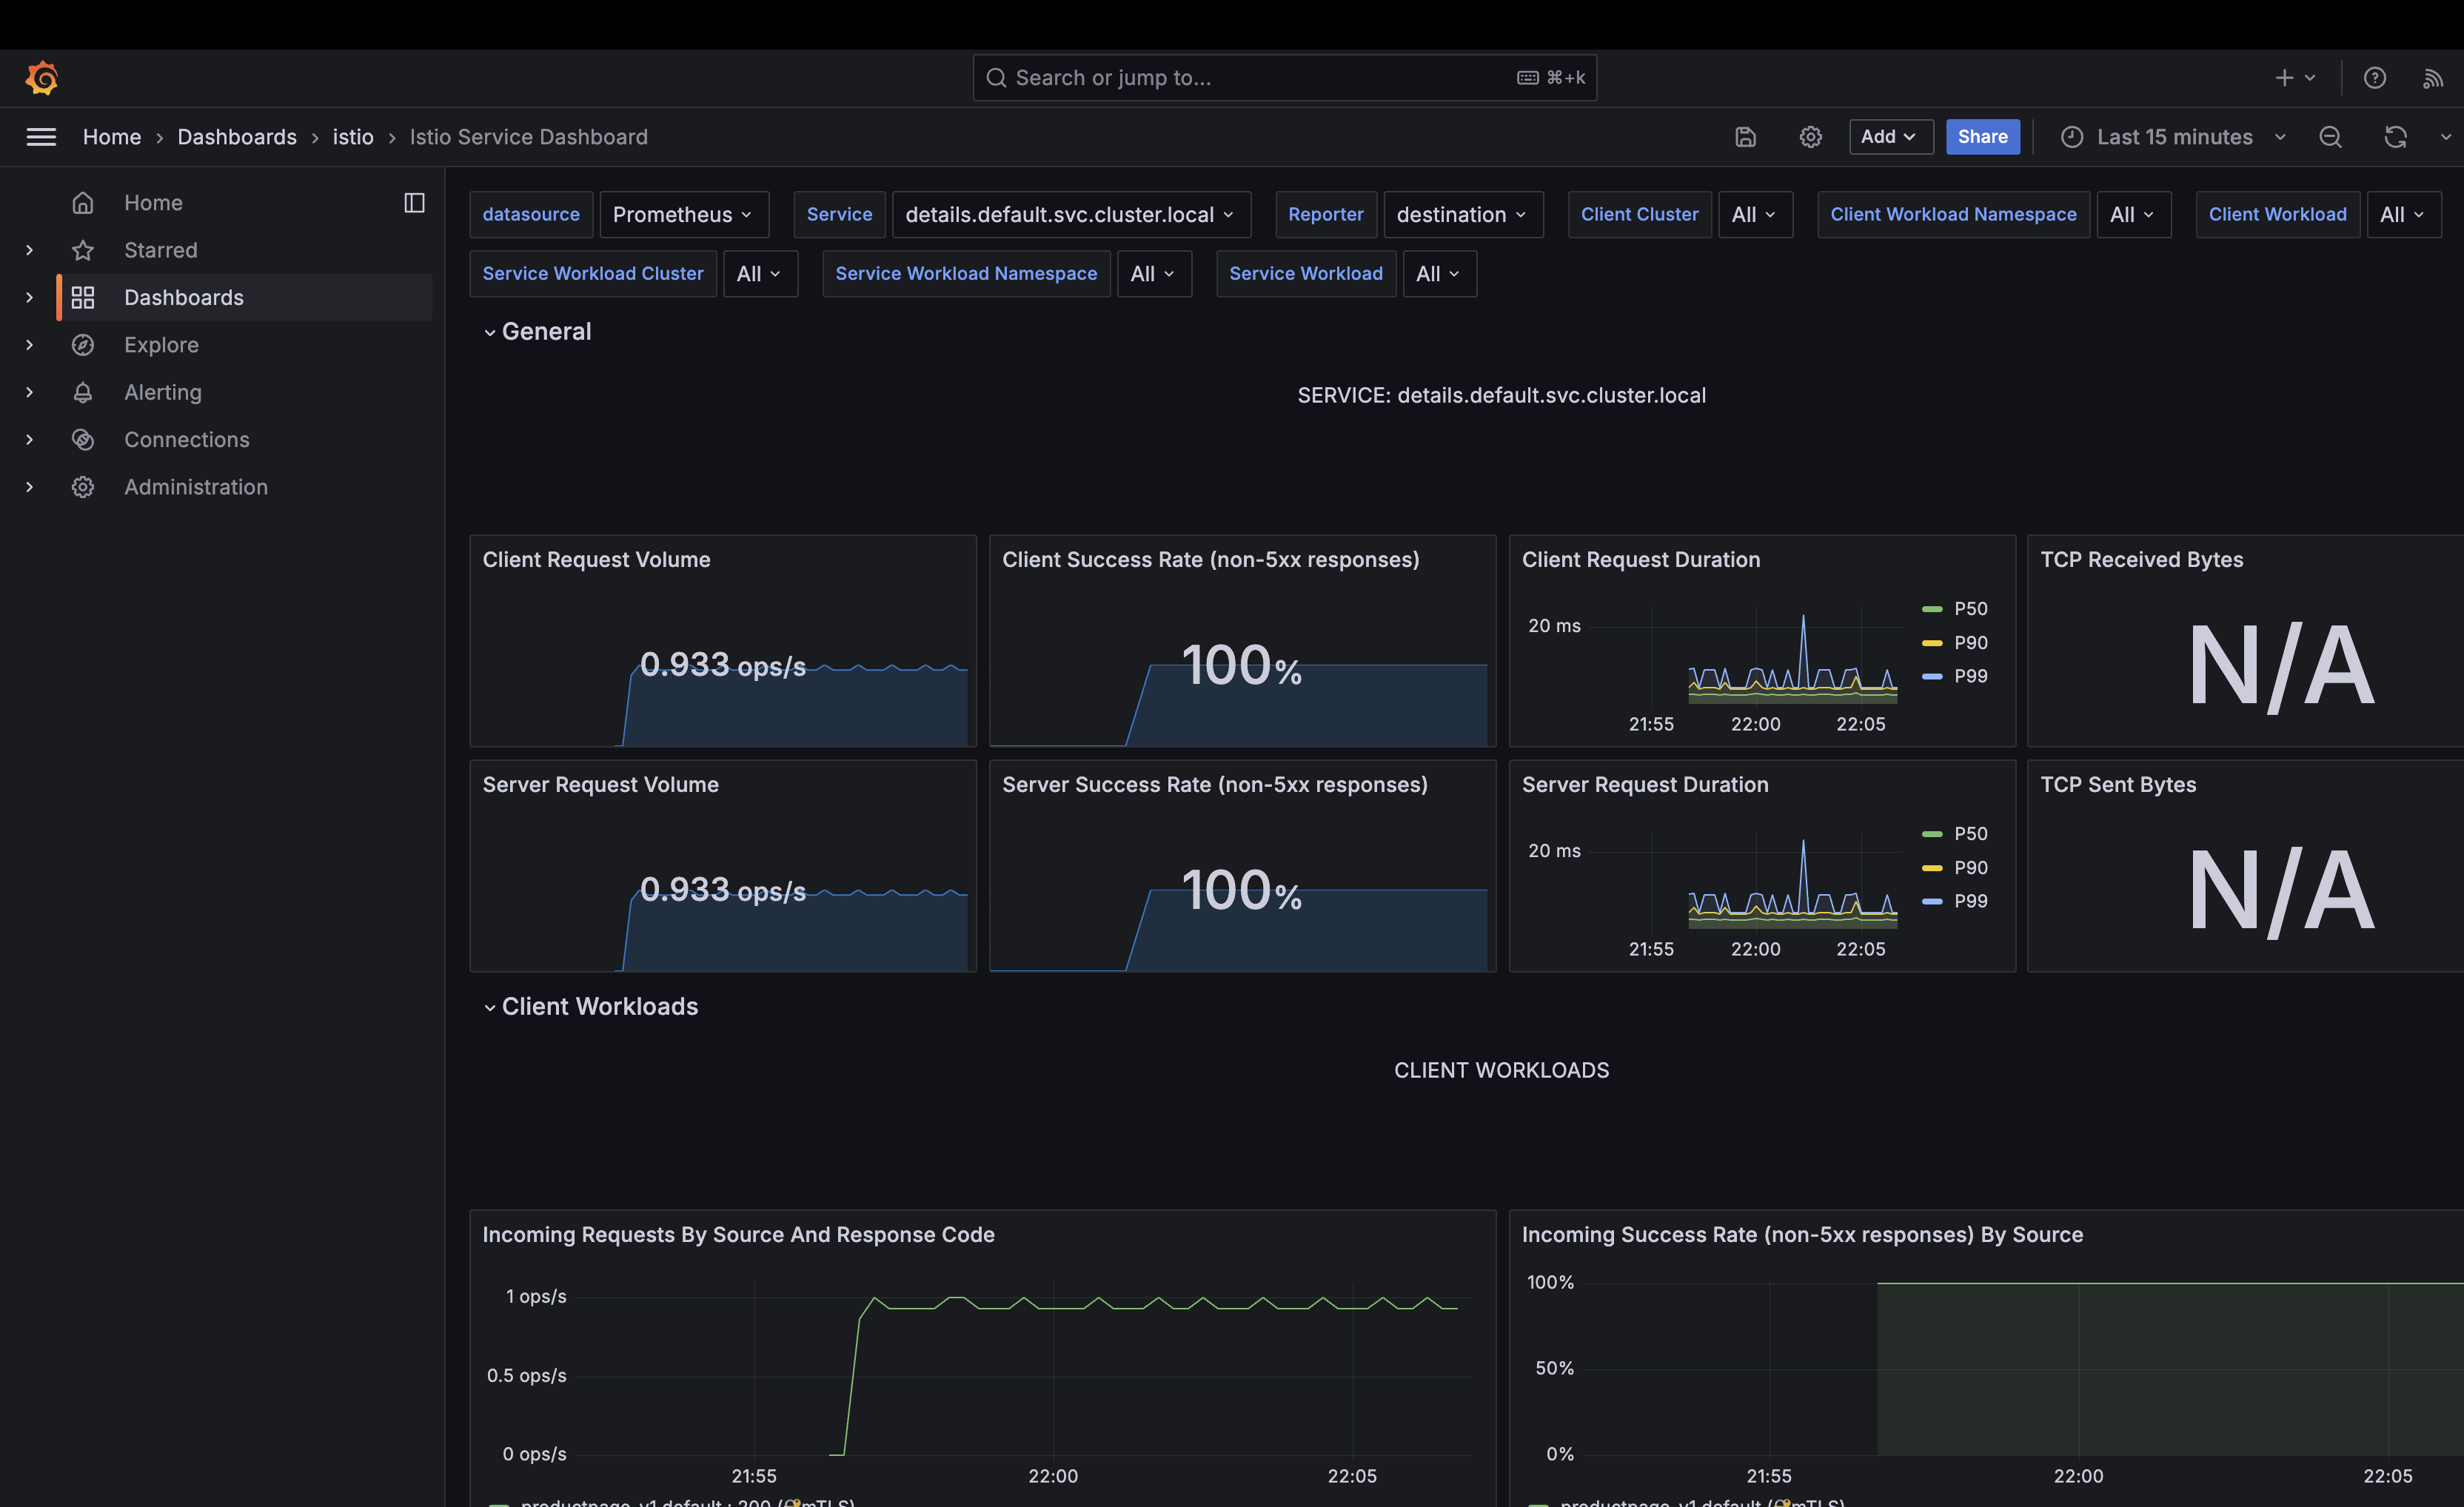This screenshot has height=1507, width=2464.
Task: Open the Service Workload All dropdown
Action: [x=1439, y=274]
